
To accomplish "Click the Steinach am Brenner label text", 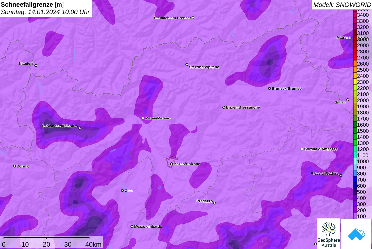I will tap(173, 18).
